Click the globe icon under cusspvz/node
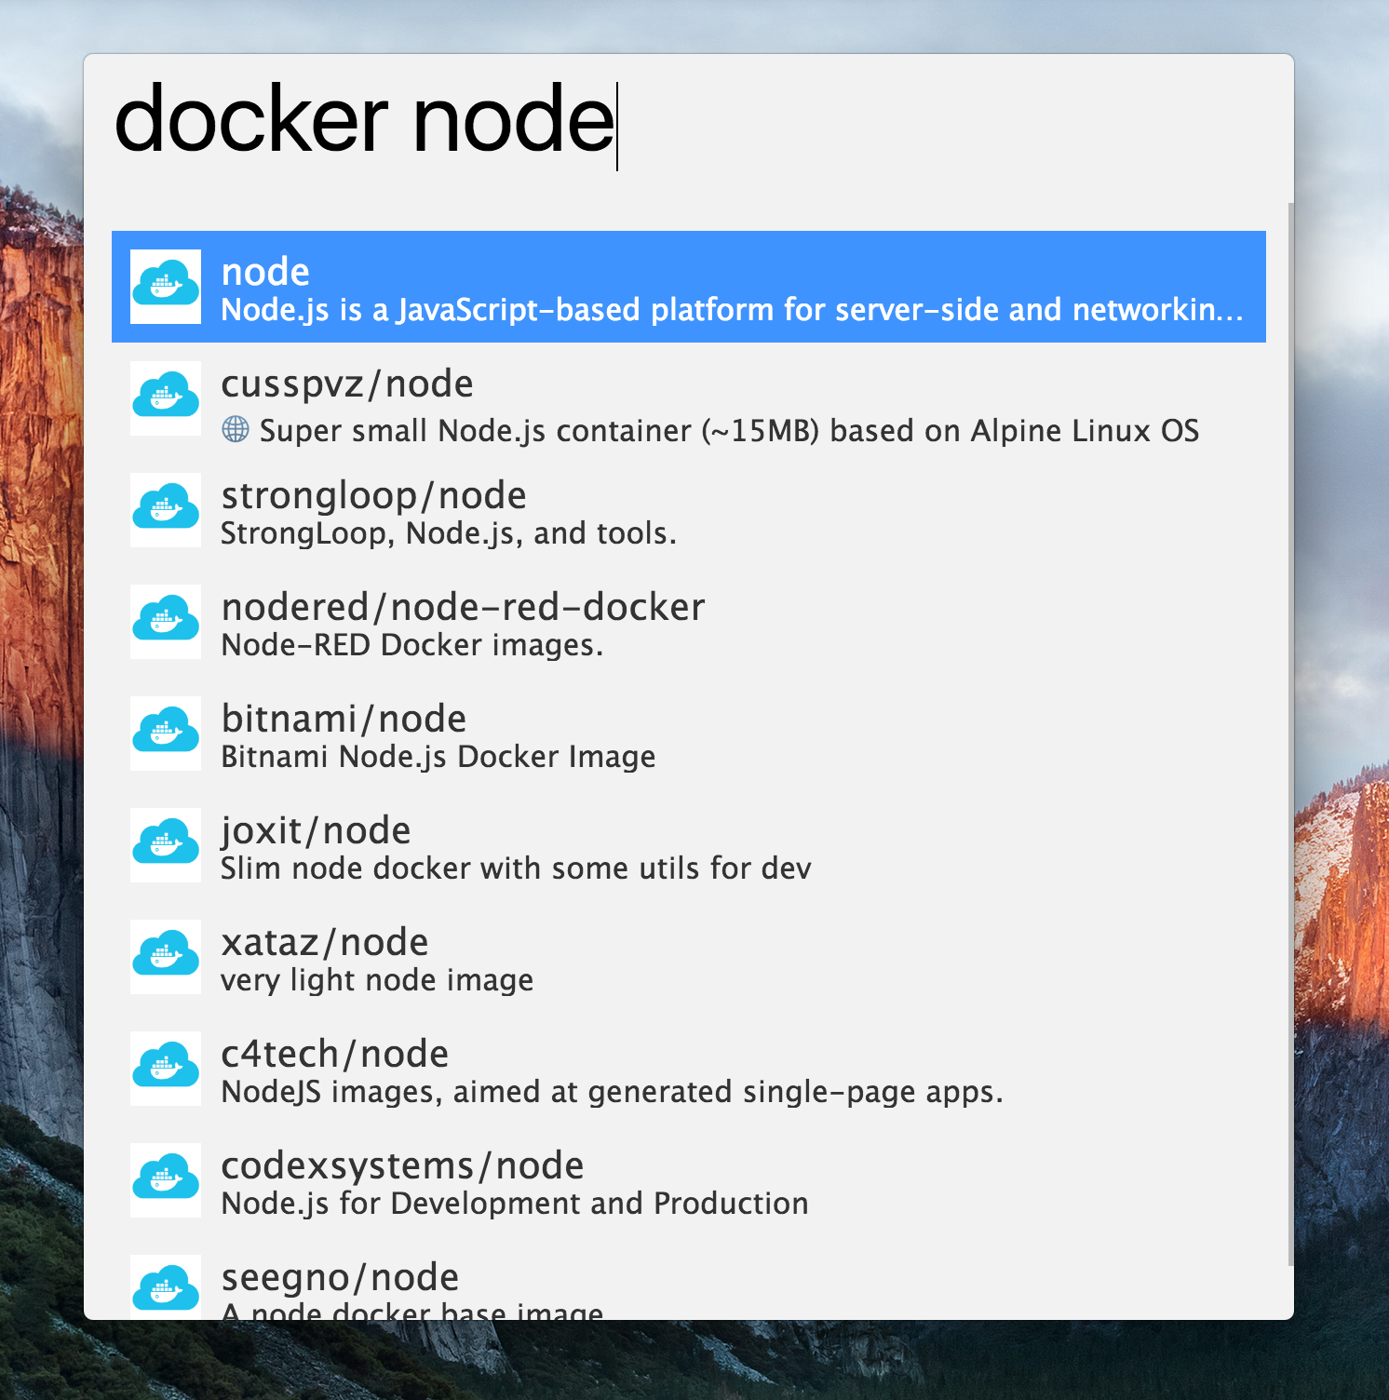The height and width of the screenshot is (1400, 1389). [x=236, y=430]
